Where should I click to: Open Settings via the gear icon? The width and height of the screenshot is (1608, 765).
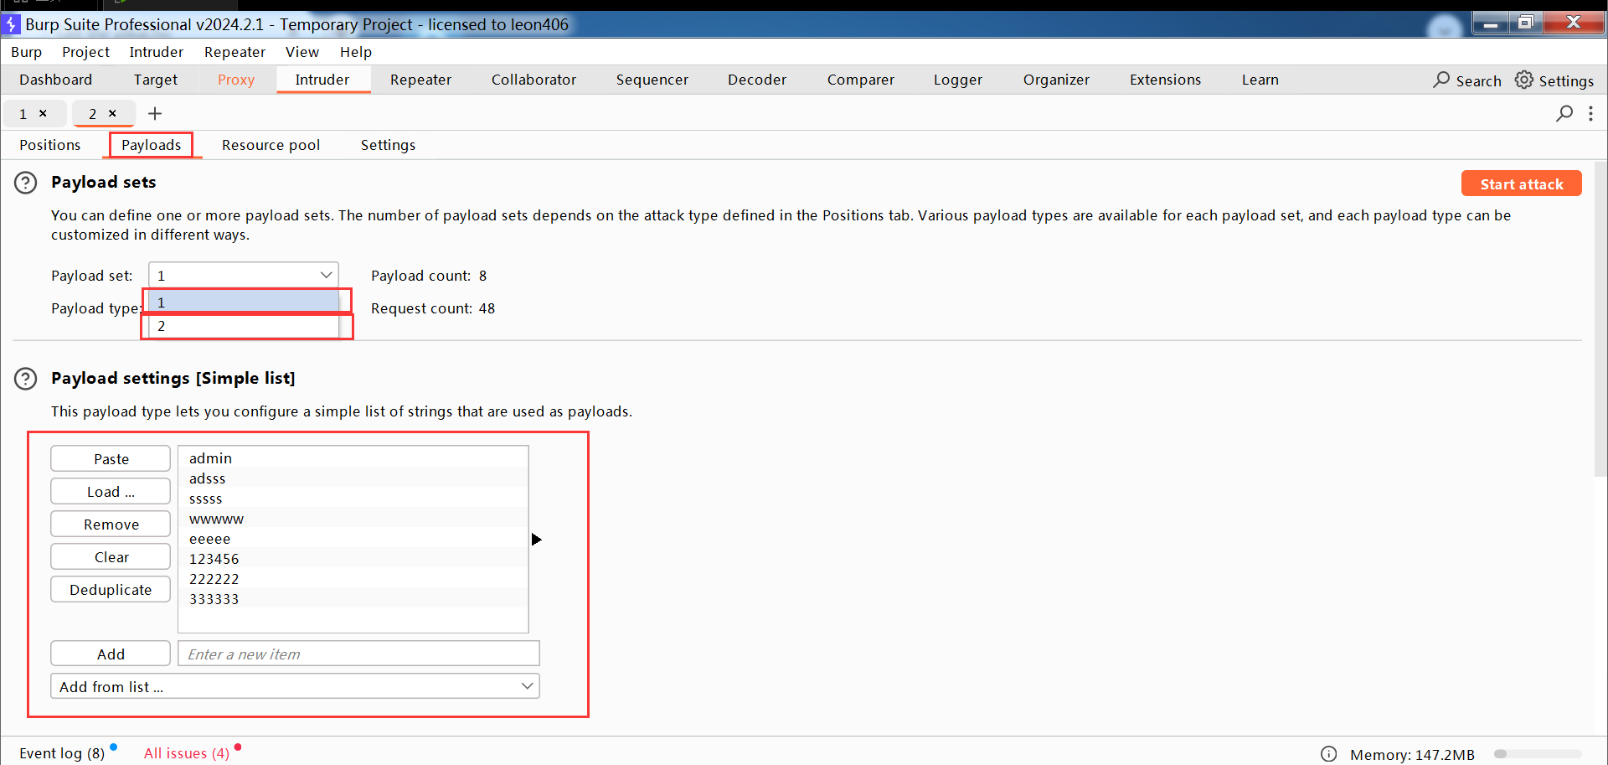coord(1523,80)
